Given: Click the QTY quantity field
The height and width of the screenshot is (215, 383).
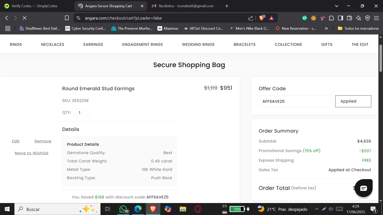Looking at the screenshot, I should click(83, 113).
